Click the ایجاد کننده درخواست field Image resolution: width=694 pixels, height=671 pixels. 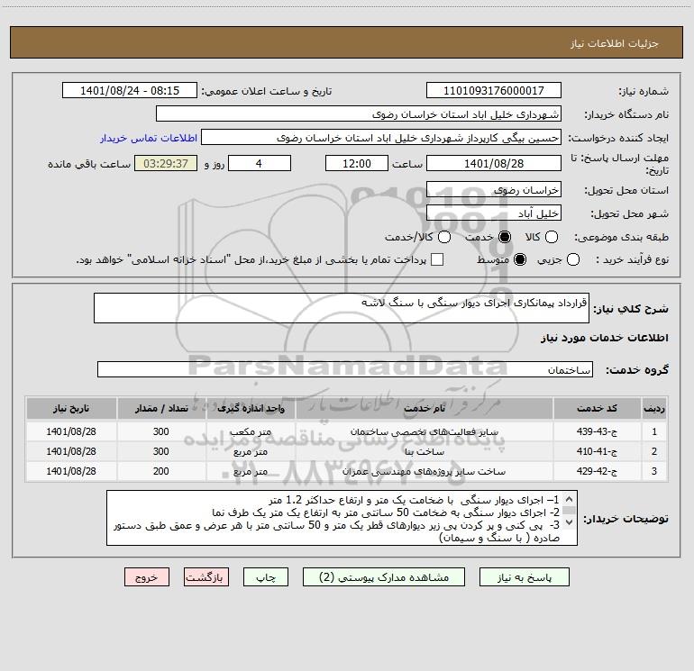click(381, 138)
